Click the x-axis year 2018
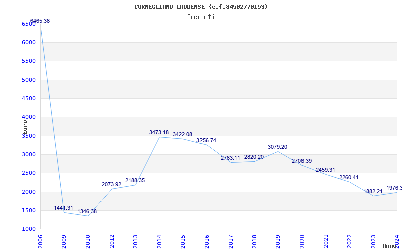402x251 pixels. click(x=254, y=242)
